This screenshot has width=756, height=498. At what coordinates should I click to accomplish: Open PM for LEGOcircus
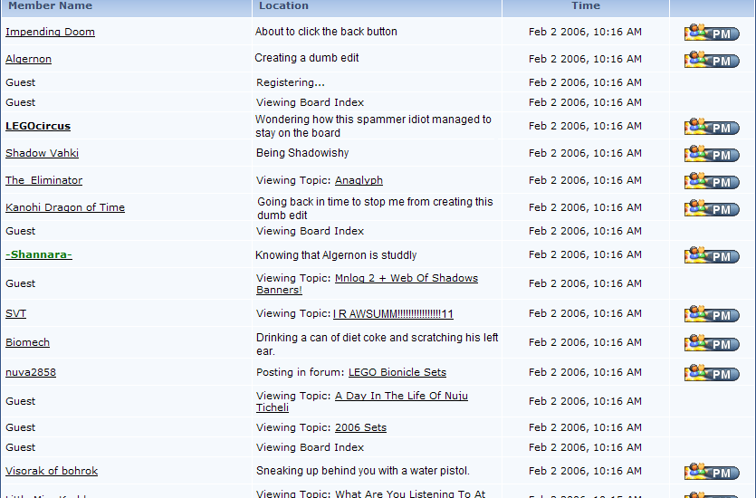tap(712, 126)
